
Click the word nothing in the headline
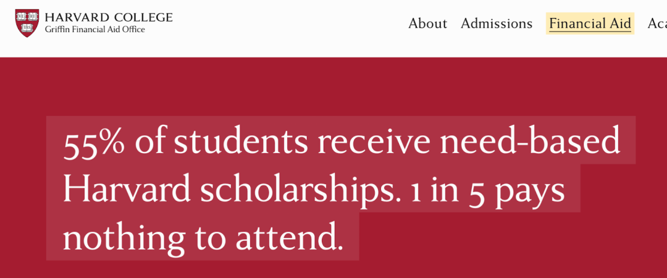click(x=123, y=237)
